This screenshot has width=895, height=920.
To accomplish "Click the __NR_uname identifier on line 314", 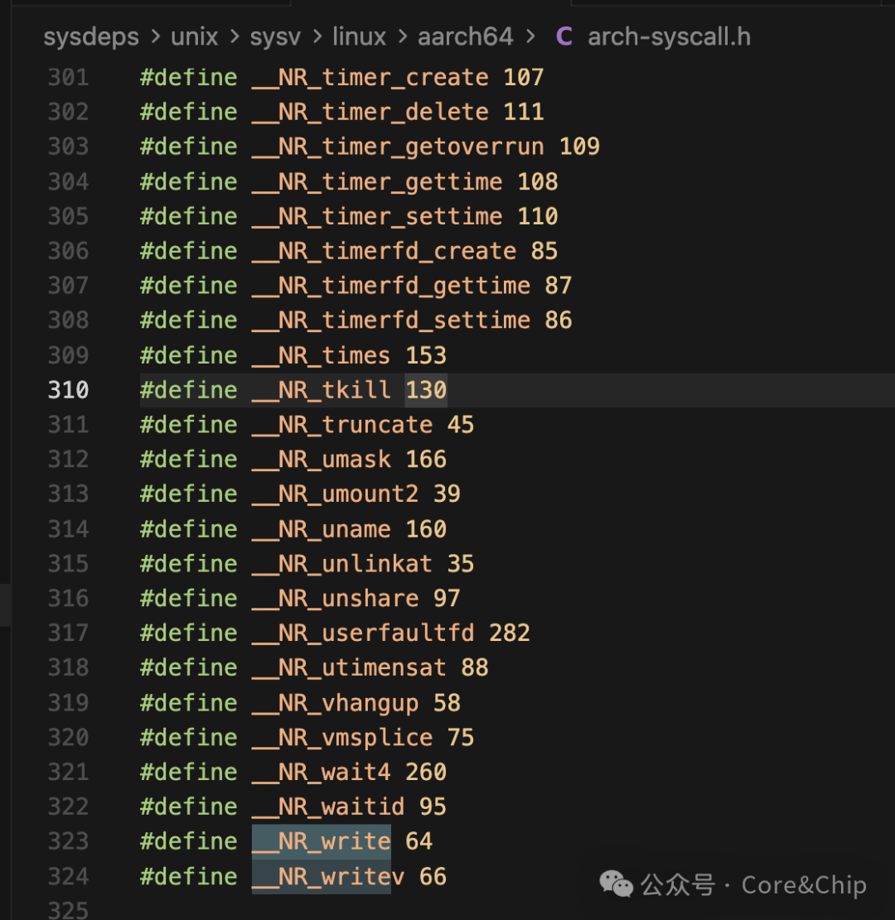I will [x=321, y=528].
